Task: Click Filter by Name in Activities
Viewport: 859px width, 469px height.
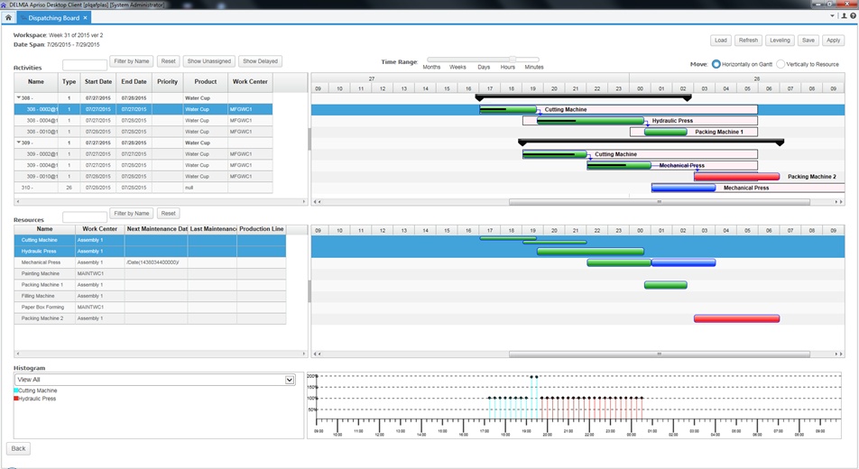Action: tap(132, 61)
